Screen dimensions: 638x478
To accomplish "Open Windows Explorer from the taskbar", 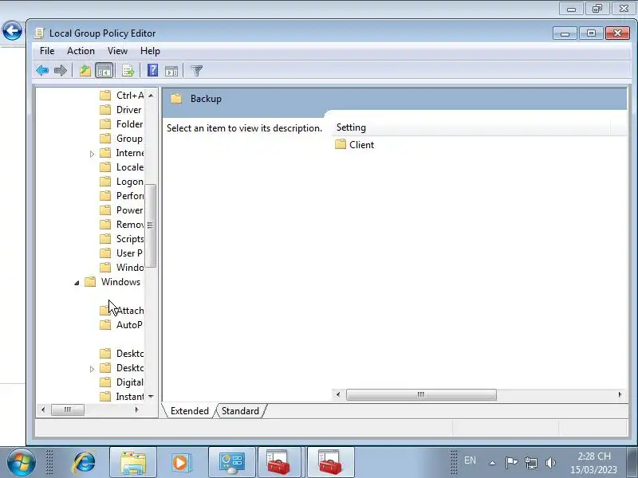I will point(133,463).
